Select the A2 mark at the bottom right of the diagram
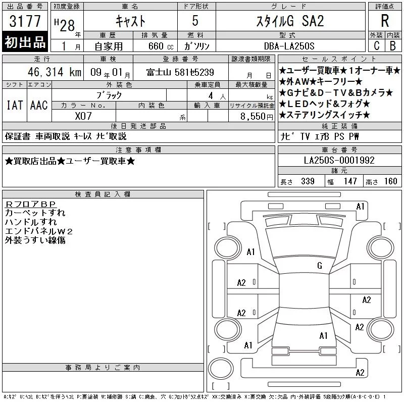This screenshot has width=404, height=404. [x=360, y=373]
